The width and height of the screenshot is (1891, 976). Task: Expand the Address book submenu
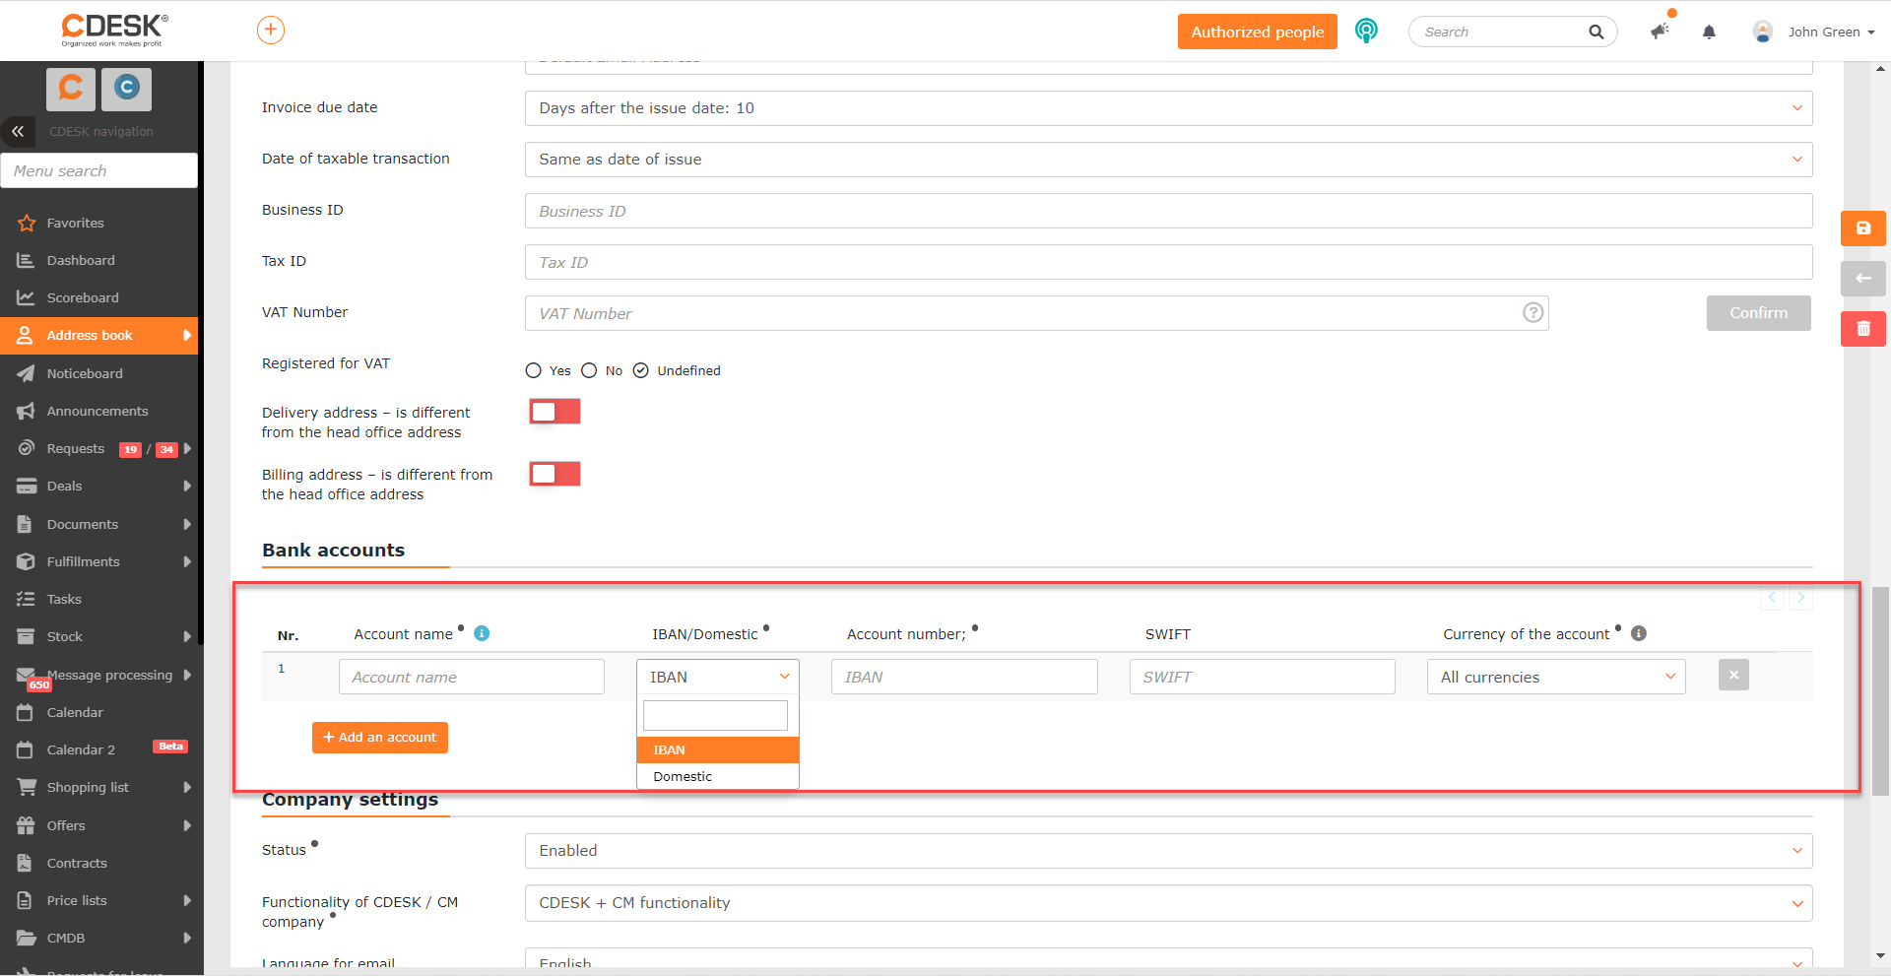pyautogui.click(x=187, y=335)
